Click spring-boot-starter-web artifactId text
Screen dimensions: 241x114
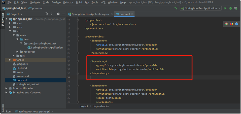click(129, 69)
